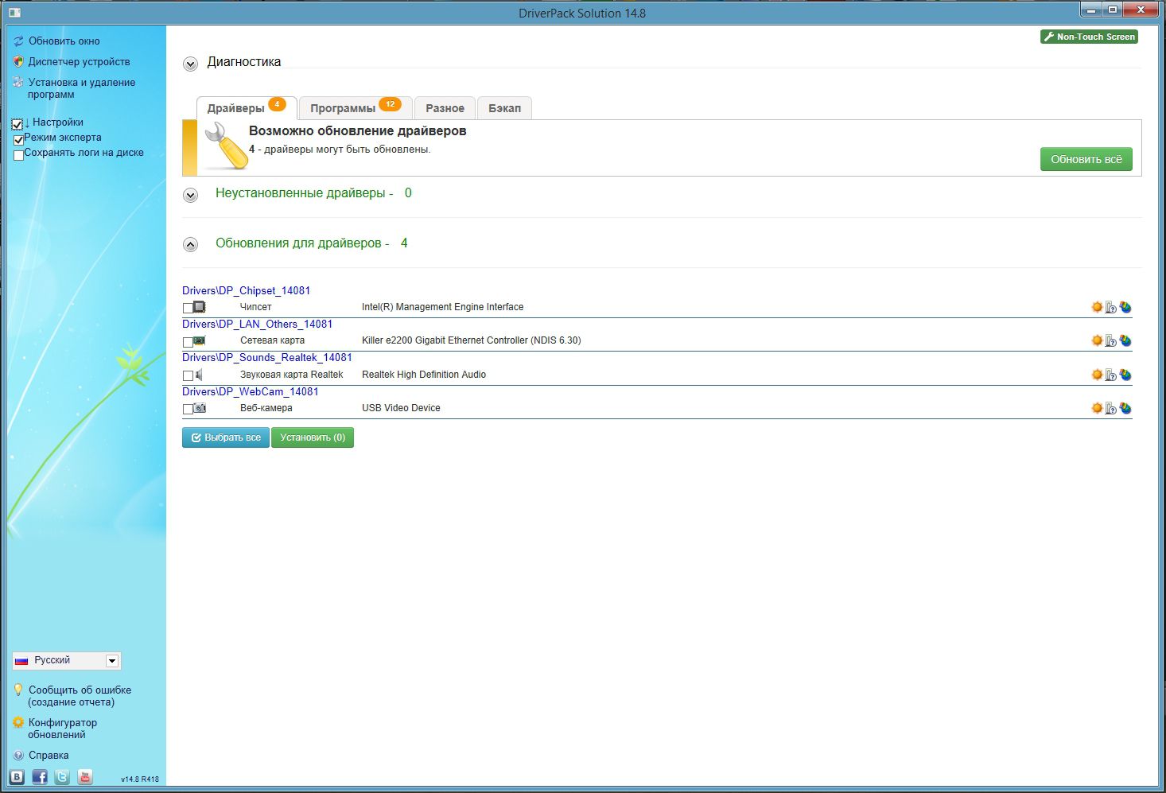Click the Non-Touch Screen button
Viewport: 1166px width, 793px height.
pyautogui.click(x=1089, y=37)
